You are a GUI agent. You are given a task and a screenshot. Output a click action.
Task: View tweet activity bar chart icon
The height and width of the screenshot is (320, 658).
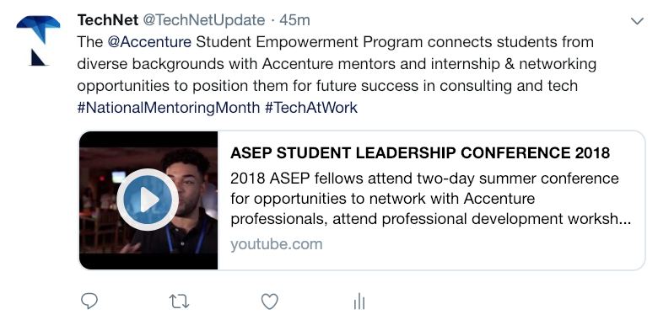(x=359, y=301)
